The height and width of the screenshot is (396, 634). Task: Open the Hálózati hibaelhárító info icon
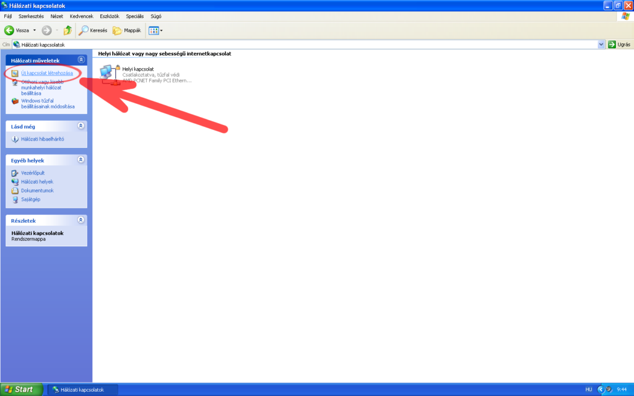pyautogui.click(x=15, y=139)
